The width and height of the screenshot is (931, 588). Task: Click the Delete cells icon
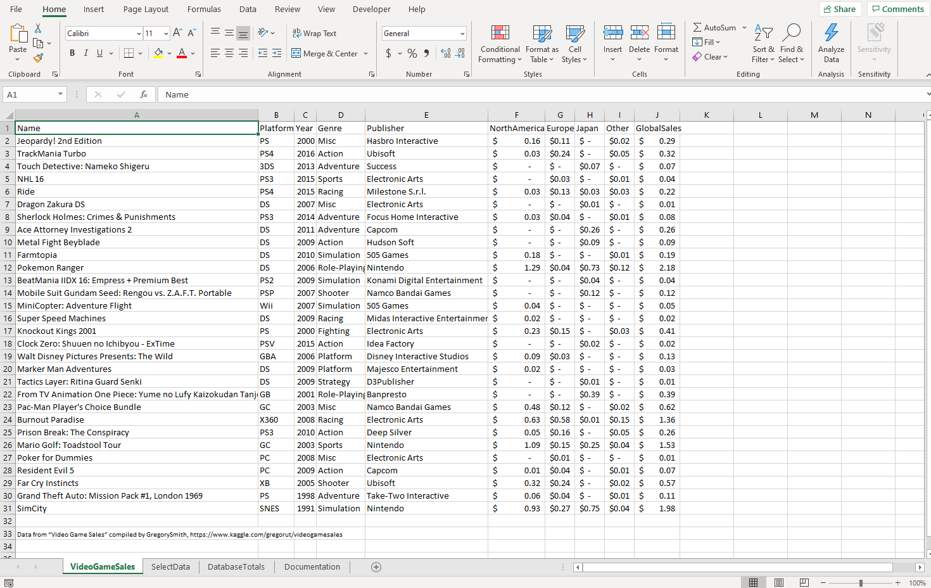point(640,32)
